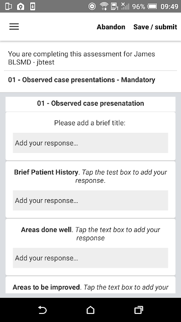
Task: Tap the do-not-disturb status icon
Action: click(92, 7)
